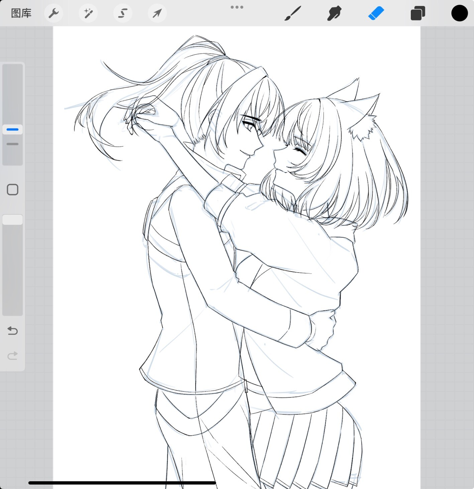Open the Layers panel
The width and height of the screenshot is (474, 489).
click(418, 13)
